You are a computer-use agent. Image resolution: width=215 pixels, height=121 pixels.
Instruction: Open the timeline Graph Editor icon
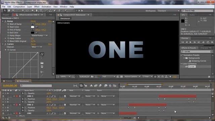(115, 86)
